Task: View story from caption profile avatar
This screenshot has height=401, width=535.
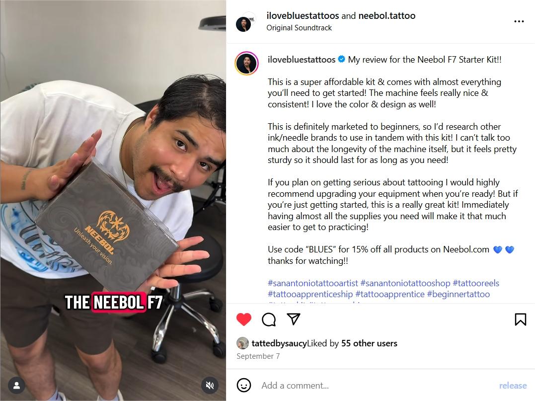Action: [x=246, y=63]
